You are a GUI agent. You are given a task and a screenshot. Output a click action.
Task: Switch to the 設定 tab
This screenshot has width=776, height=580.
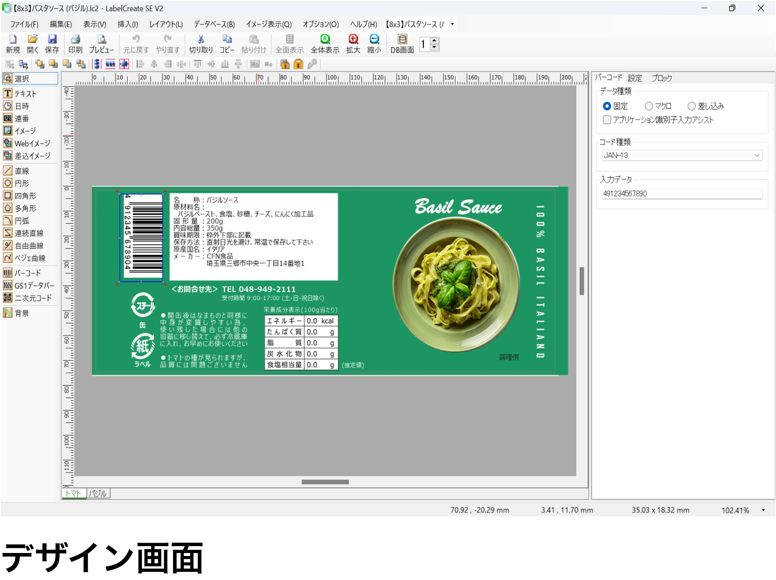click(x=635, y=78)
